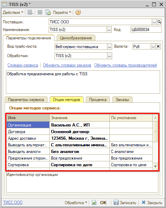Click the Код input field
Screen dimensions: 166x208
point(146,30)
